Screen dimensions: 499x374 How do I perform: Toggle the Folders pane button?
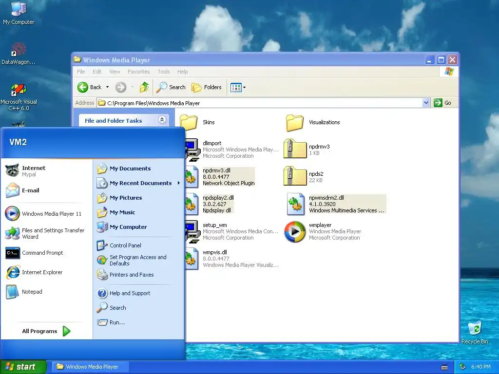[x=207, y=87]
